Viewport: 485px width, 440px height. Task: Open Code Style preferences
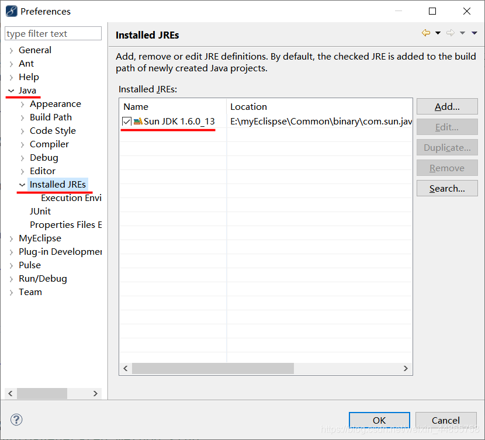click(x=53, y=131)
